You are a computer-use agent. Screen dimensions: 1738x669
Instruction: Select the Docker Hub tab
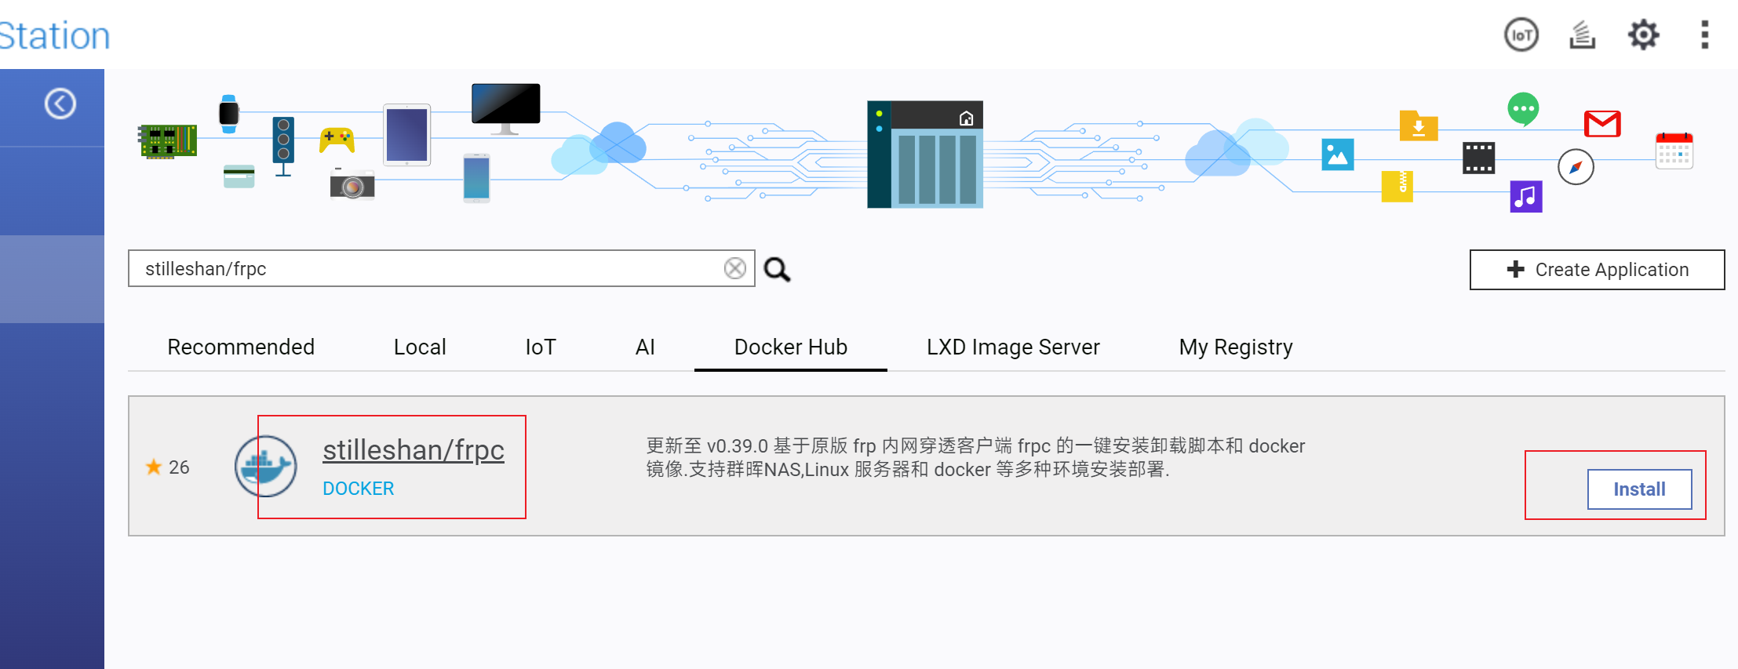click(x=791, y=347)
